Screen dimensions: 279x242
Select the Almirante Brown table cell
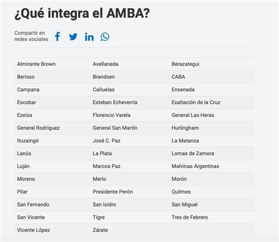[x=36, y=64]
